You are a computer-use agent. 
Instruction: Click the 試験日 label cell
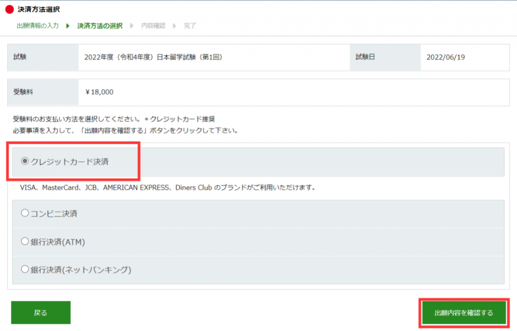[385, 57]
